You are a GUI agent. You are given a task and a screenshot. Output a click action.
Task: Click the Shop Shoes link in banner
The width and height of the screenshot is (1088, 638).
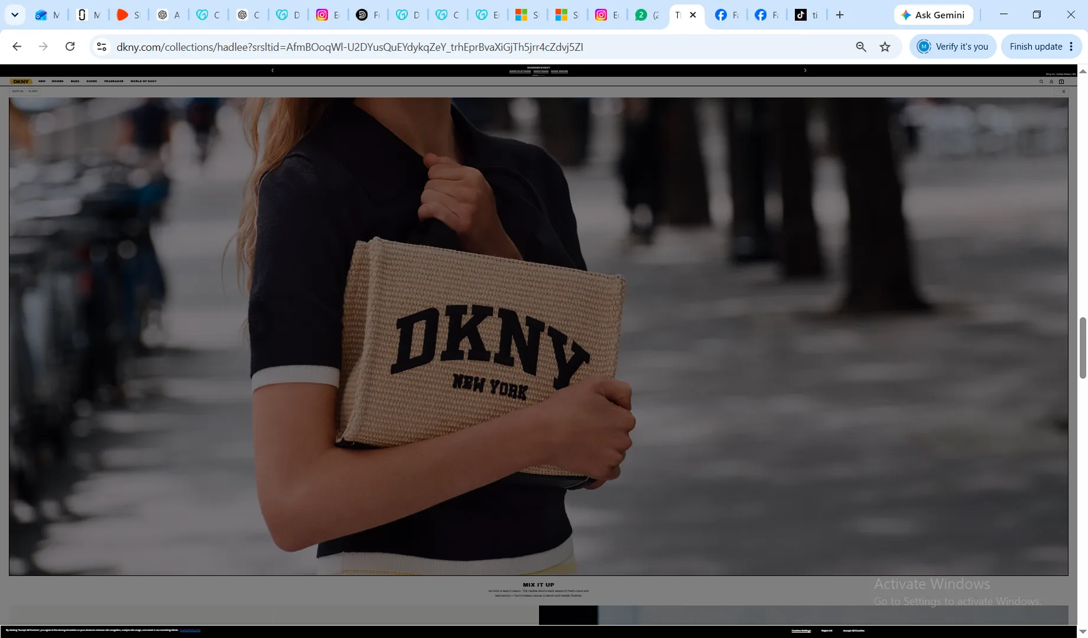click(x=559, y=71)
